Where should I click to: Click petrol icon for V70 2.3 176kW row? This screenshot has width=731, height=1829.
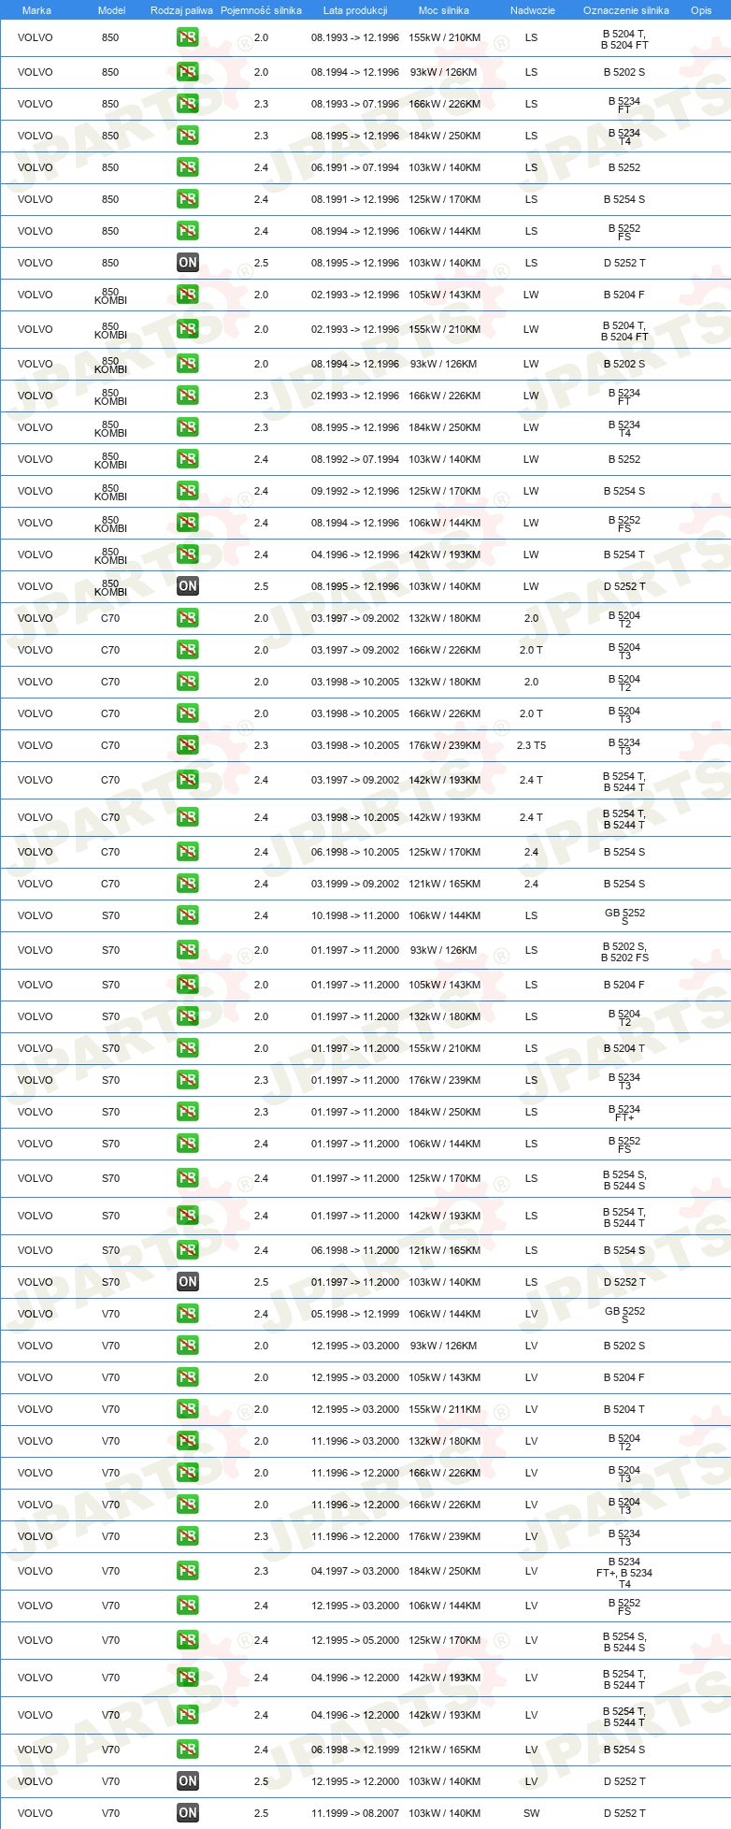coord(187,1536)
